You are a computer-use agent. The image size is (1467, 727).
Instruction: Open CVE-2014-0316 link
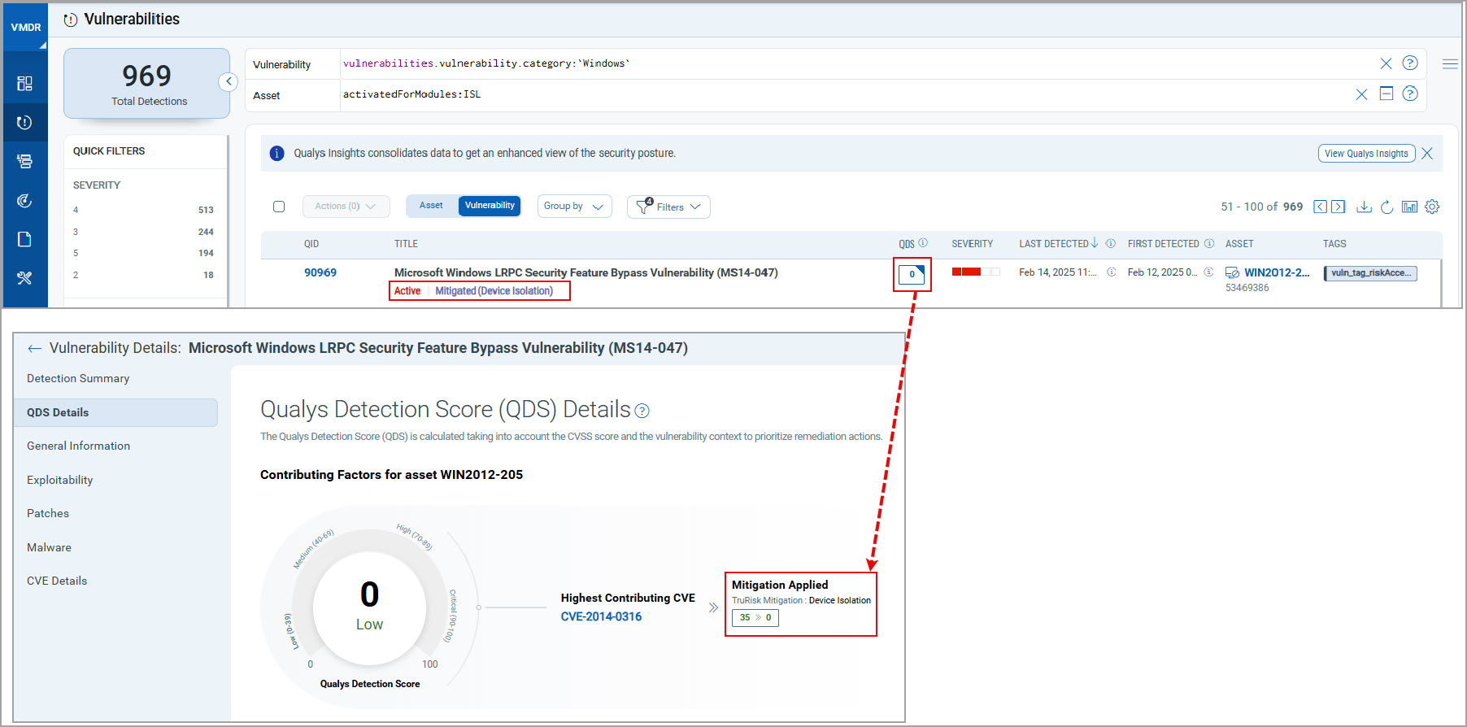[601, 616]
